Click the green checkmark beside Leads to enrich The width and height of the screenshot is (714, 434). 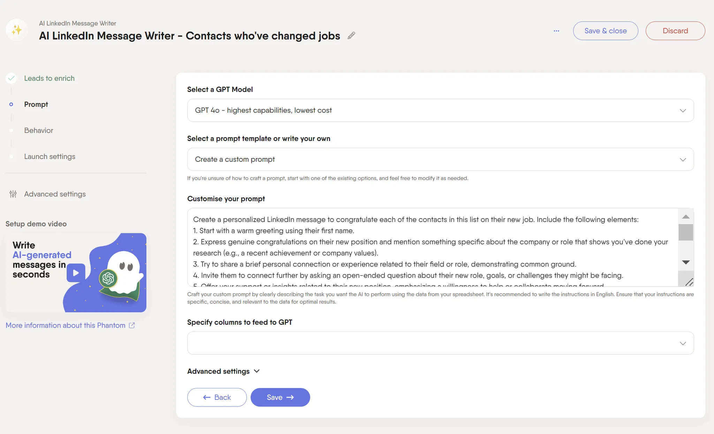(x=12, y=78)
